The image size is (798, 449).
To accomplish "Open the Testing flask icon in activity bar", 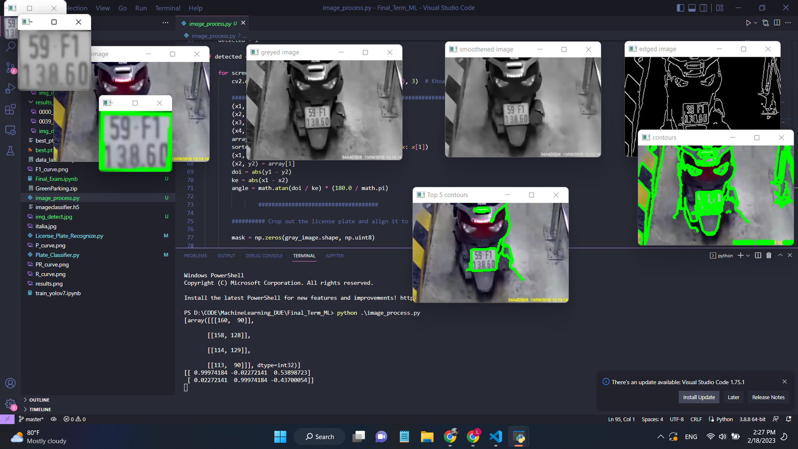I will click(x=10, y=151).
